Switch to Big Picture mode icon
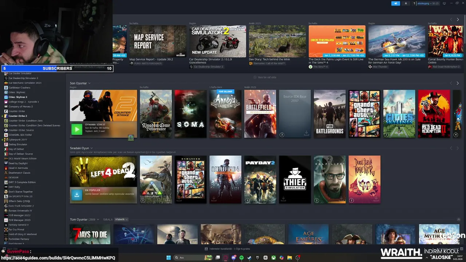Image resolution: width=466 pixels, height=262 pixels. pyautogui.click(x=444, y=3)
